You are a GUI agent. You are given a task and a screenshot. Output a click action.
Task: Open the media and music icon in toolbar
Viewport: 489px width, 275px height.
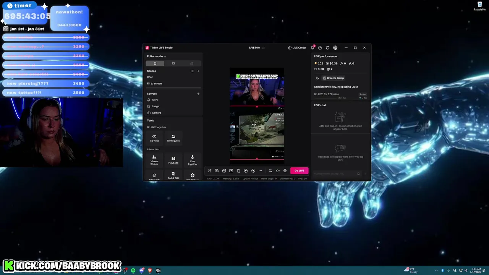(x=217, y=171)
